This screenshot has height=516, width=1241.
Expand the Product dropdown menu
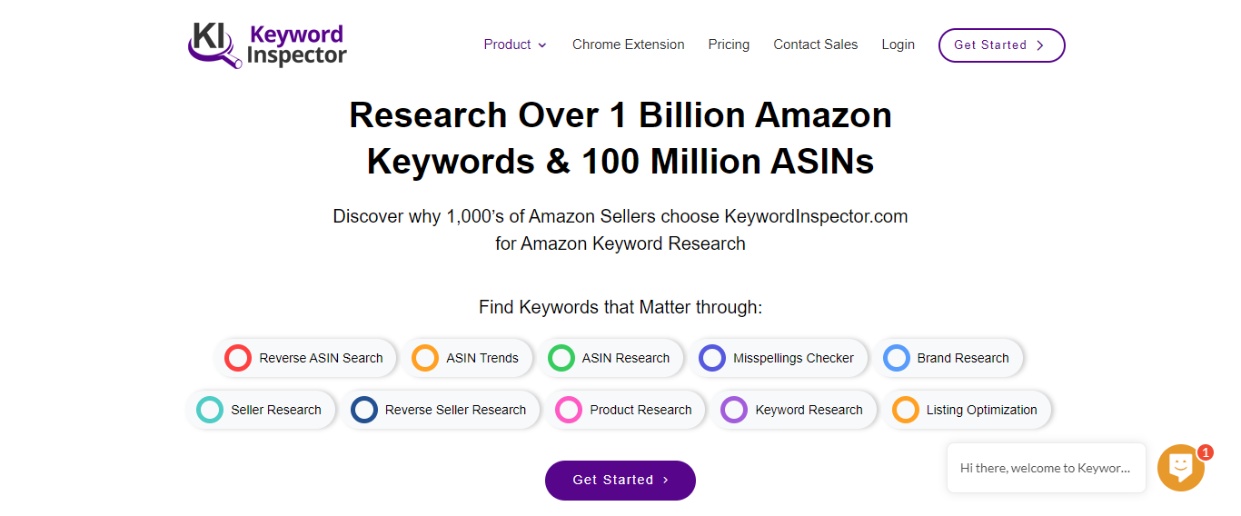coord(515,45)
